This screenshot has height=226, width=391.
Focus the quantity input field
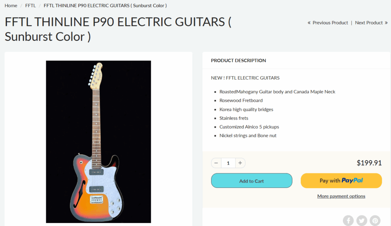coord(228,163)
